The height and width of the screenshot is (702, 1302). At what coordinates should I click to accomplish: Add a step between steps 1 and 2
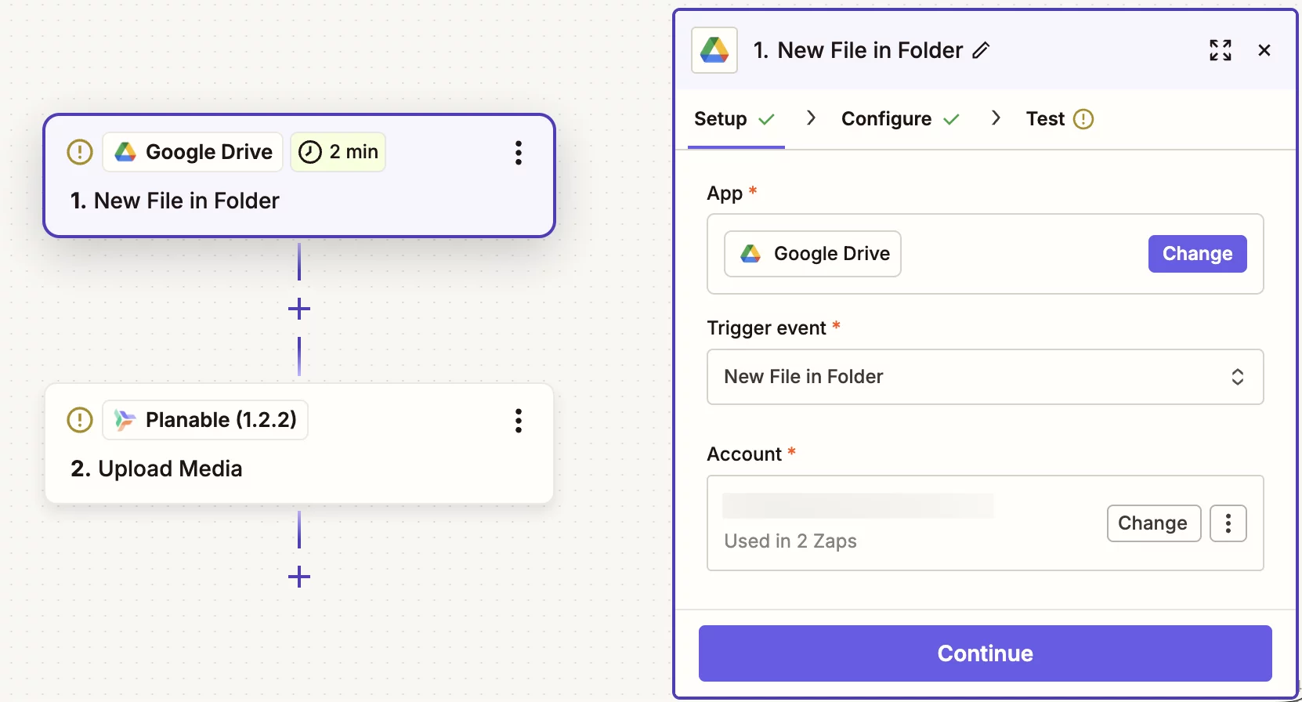[299, 309]
